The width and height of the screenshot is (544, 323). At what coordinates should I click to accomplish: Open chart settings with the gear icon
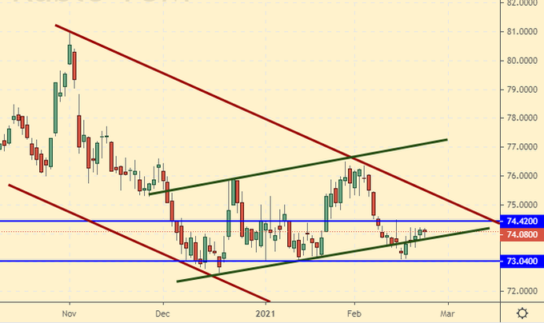[x=522, y=313]
